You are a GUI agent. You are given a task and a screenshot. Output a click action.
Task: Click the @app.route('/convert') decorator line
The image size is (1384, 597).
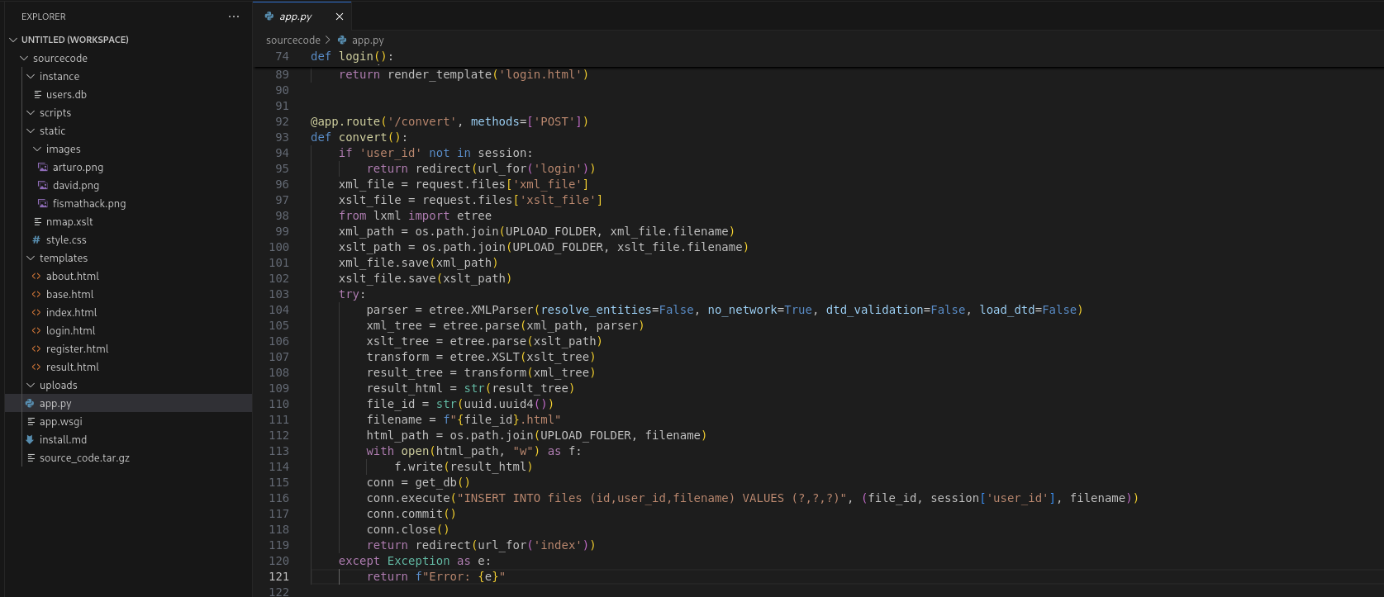click(x=449, y=121)
